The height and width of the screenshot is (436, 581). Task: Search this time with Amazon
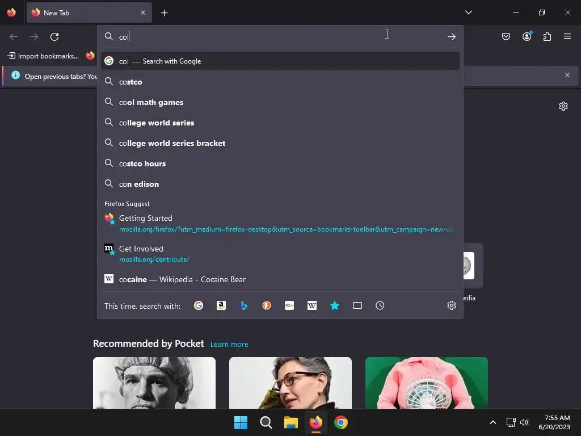click(x=221, y=305)
